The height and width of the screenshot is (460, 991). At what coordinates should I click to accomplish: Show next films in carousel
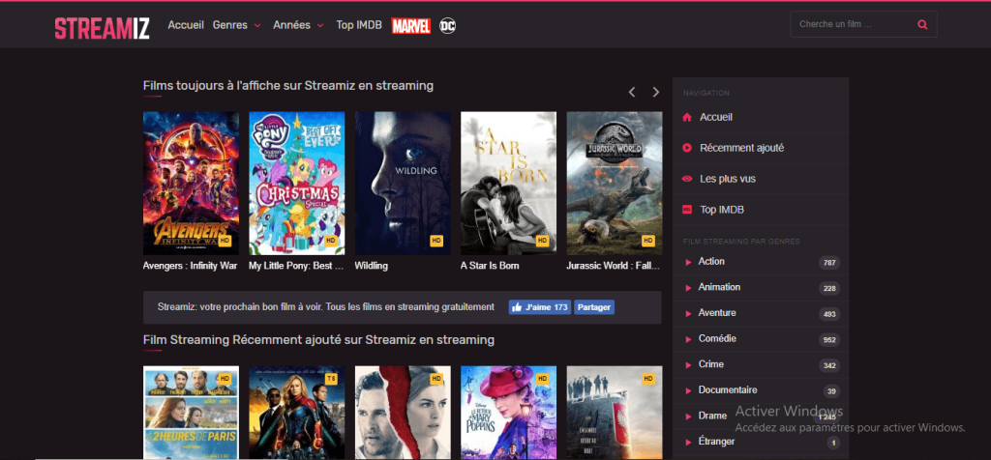tap(655, 92)
